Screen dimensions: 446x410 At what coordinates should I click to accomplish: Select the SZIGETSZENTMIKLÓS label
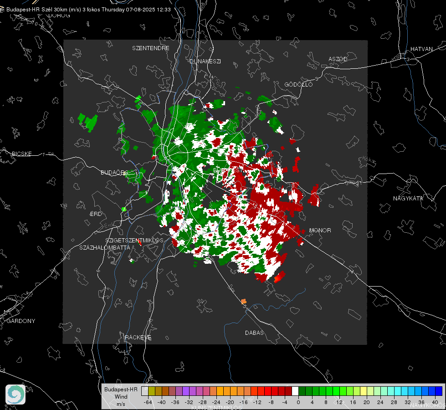[134, 240]
